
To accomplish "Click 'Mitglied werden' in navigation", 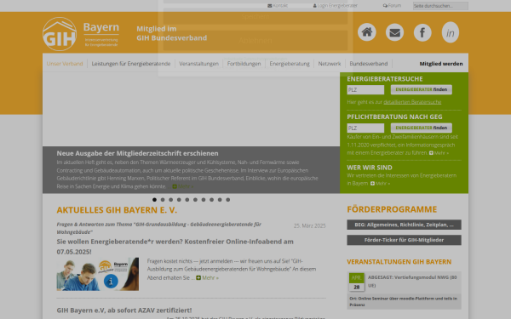I will tap(441, 64).
